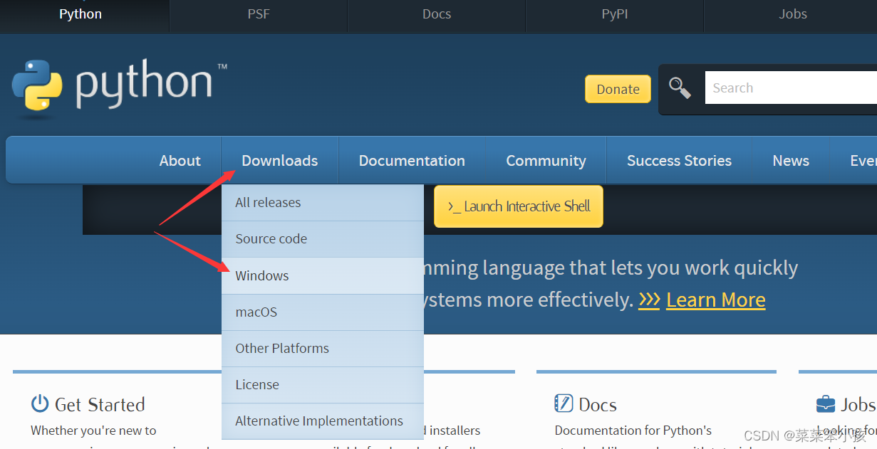Open the About menu
This screenshot has width=877, height=449.
pos(180,161)
